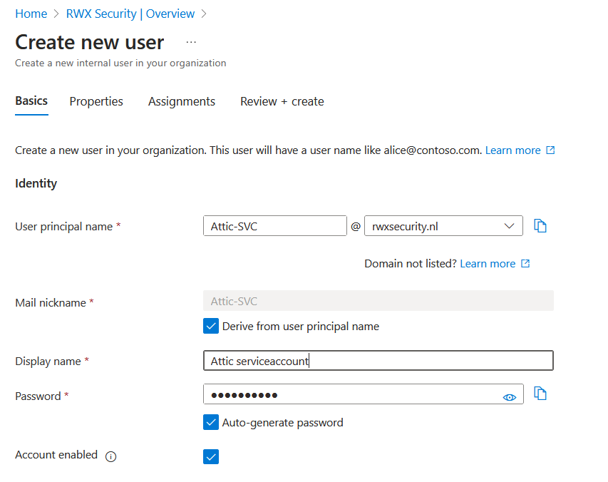Image resolution: width=608 pixels, height=482 pixels.
Task: Copy the user principal name
Action: pyautogui.click(x=540, y=226)
